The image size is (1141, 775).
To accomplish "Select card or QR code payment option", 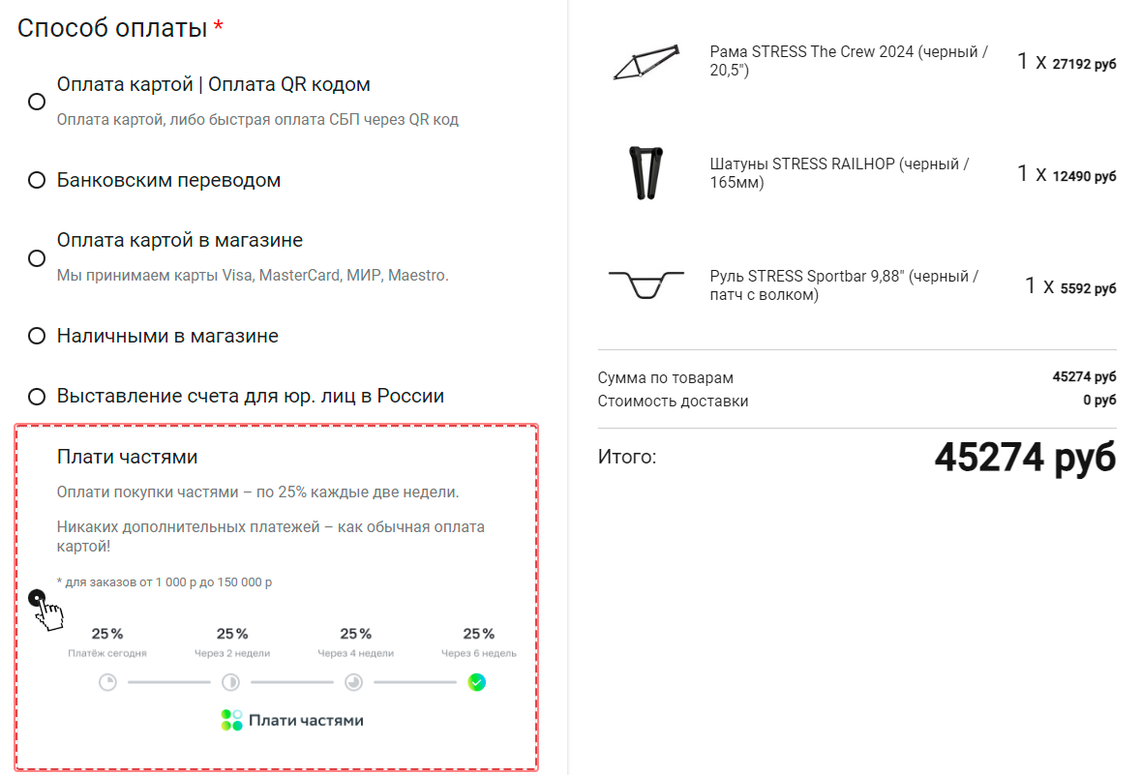I will [37, 102].
